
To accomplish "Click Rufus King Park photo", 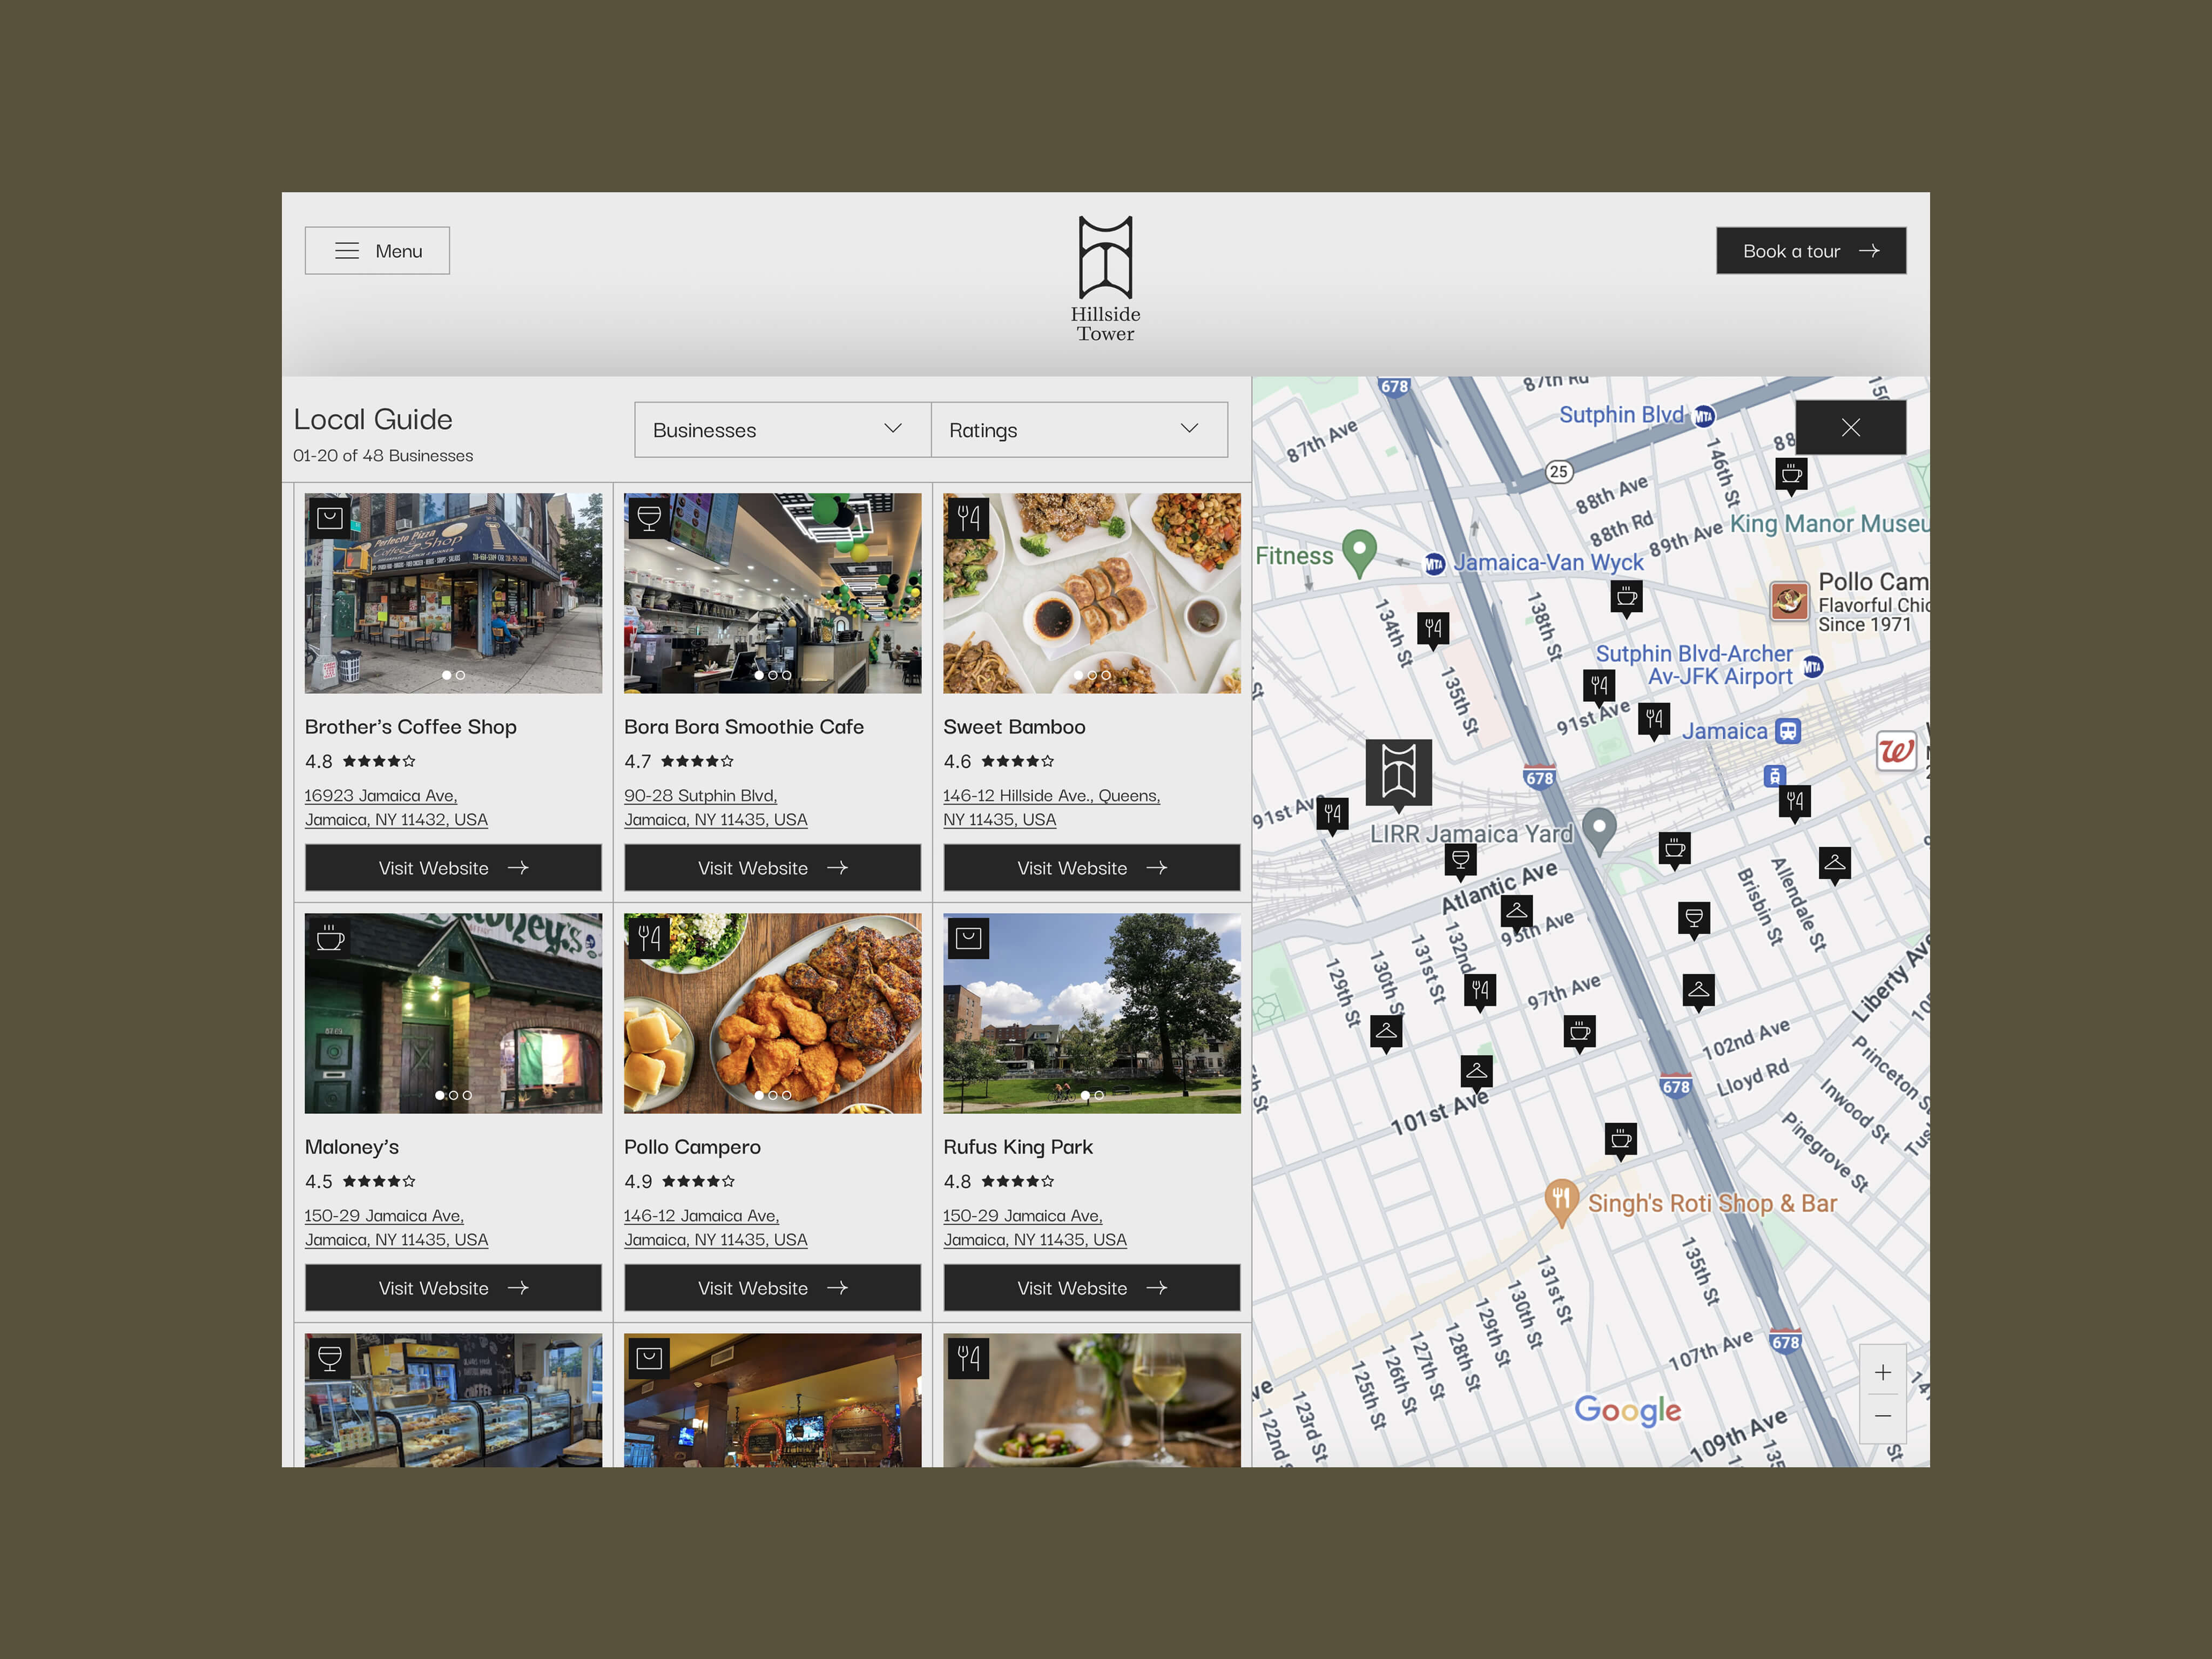I will click(1092, 1013).
